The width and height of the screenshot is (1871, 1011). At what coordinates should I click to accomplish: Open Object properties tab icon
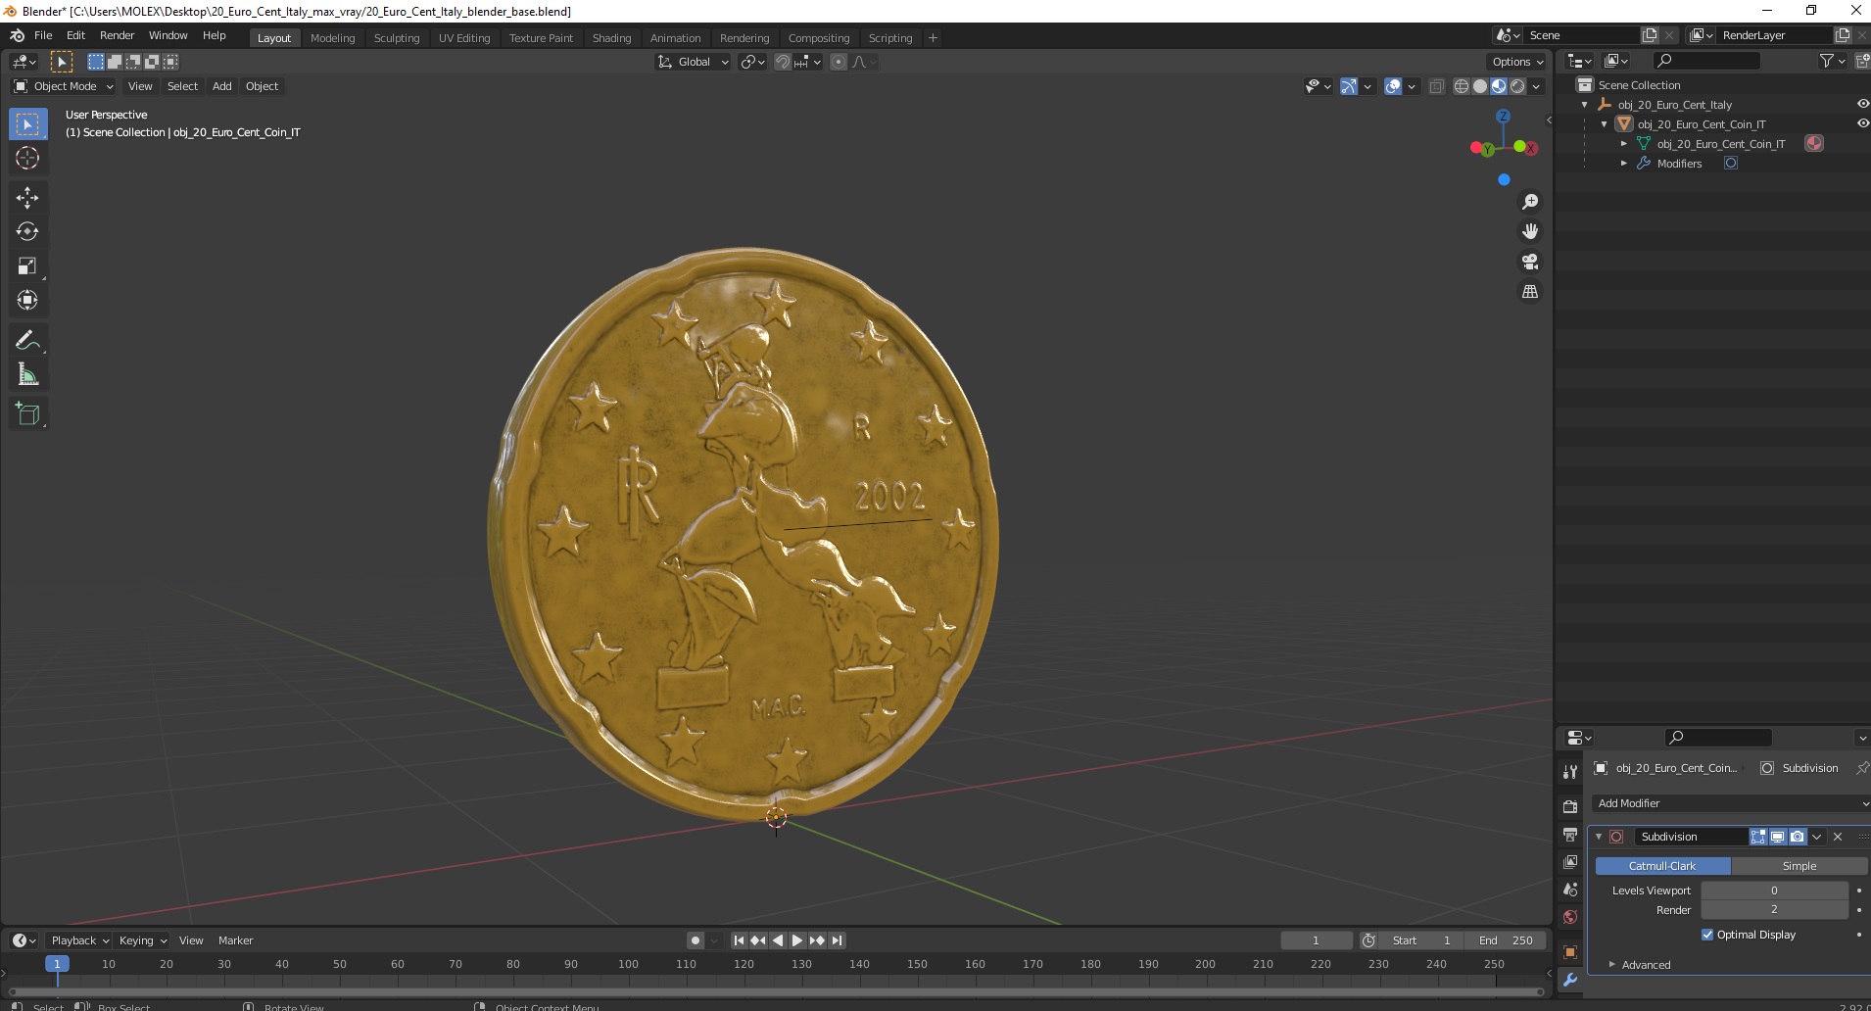click(x=1570, y=952)
